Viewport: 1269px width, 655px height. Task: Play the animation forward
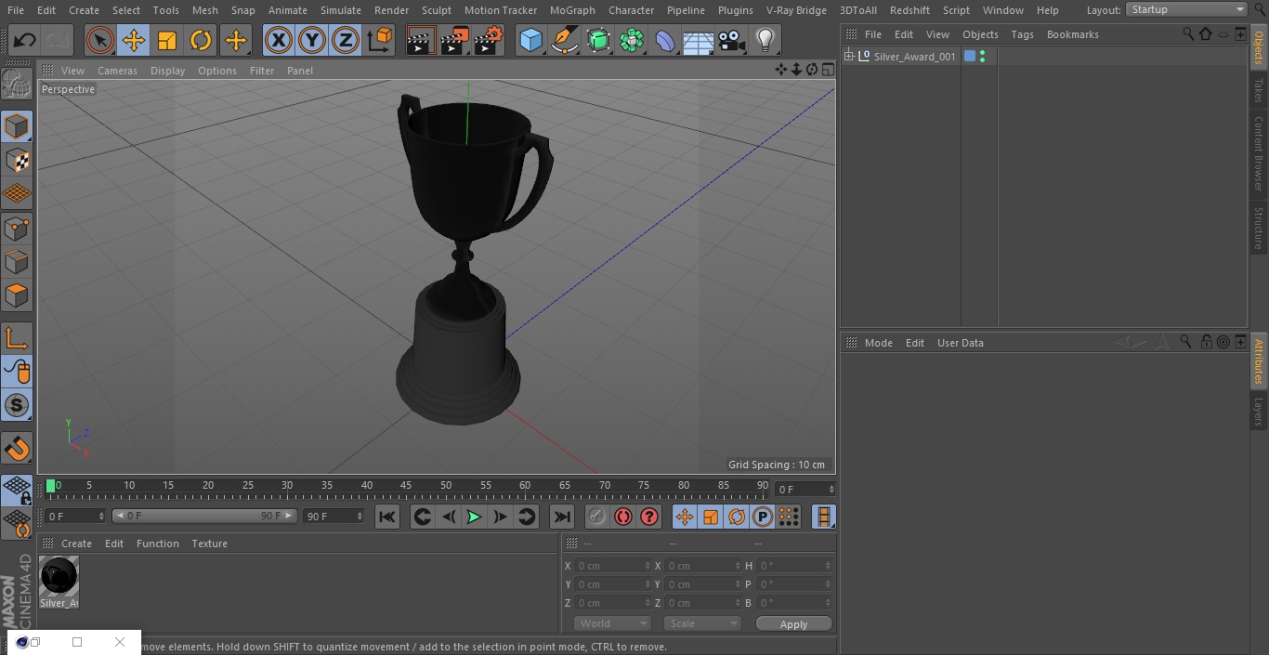click(x=474, y=517)
